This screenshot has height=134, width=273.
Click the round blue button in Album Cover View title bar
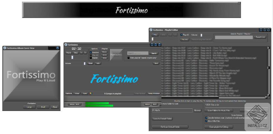click(x=58, y=48)
